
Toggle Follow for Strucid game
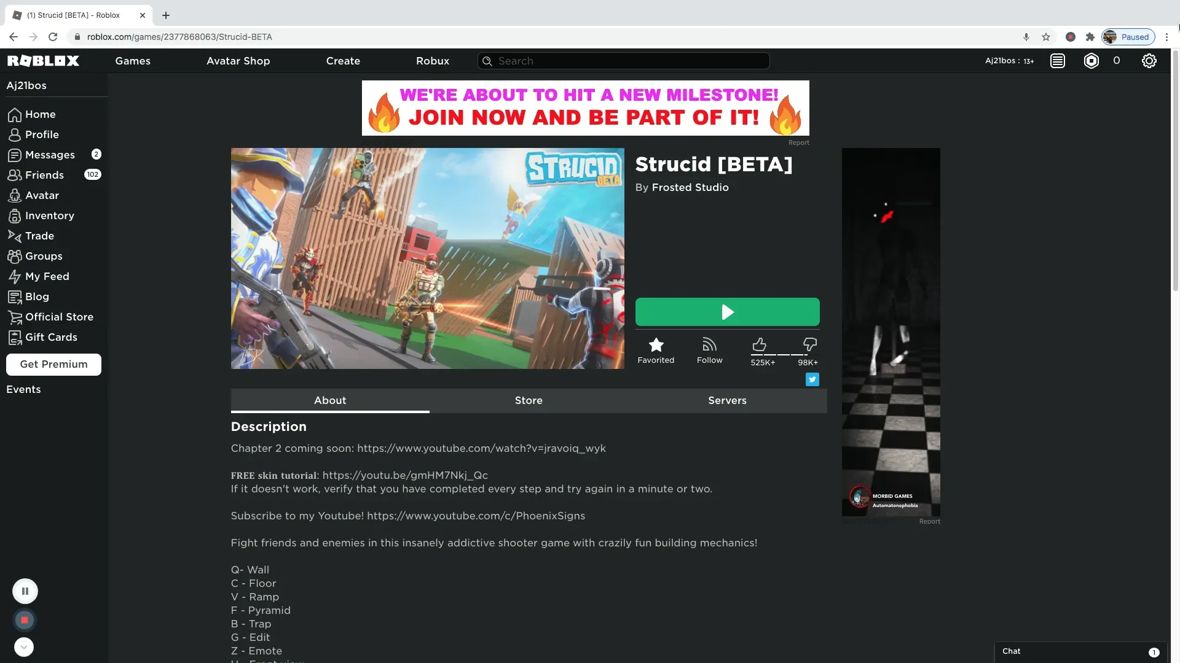coord(709,345)
